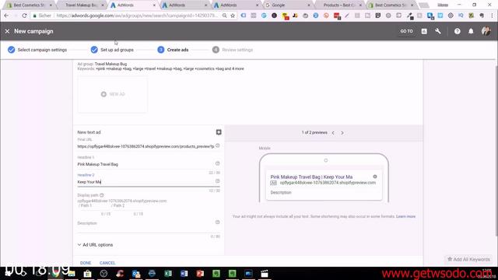The width and height of the screenshot is (498, 280).
Task: Open the help question mark icon
Action: pos(457,31)
